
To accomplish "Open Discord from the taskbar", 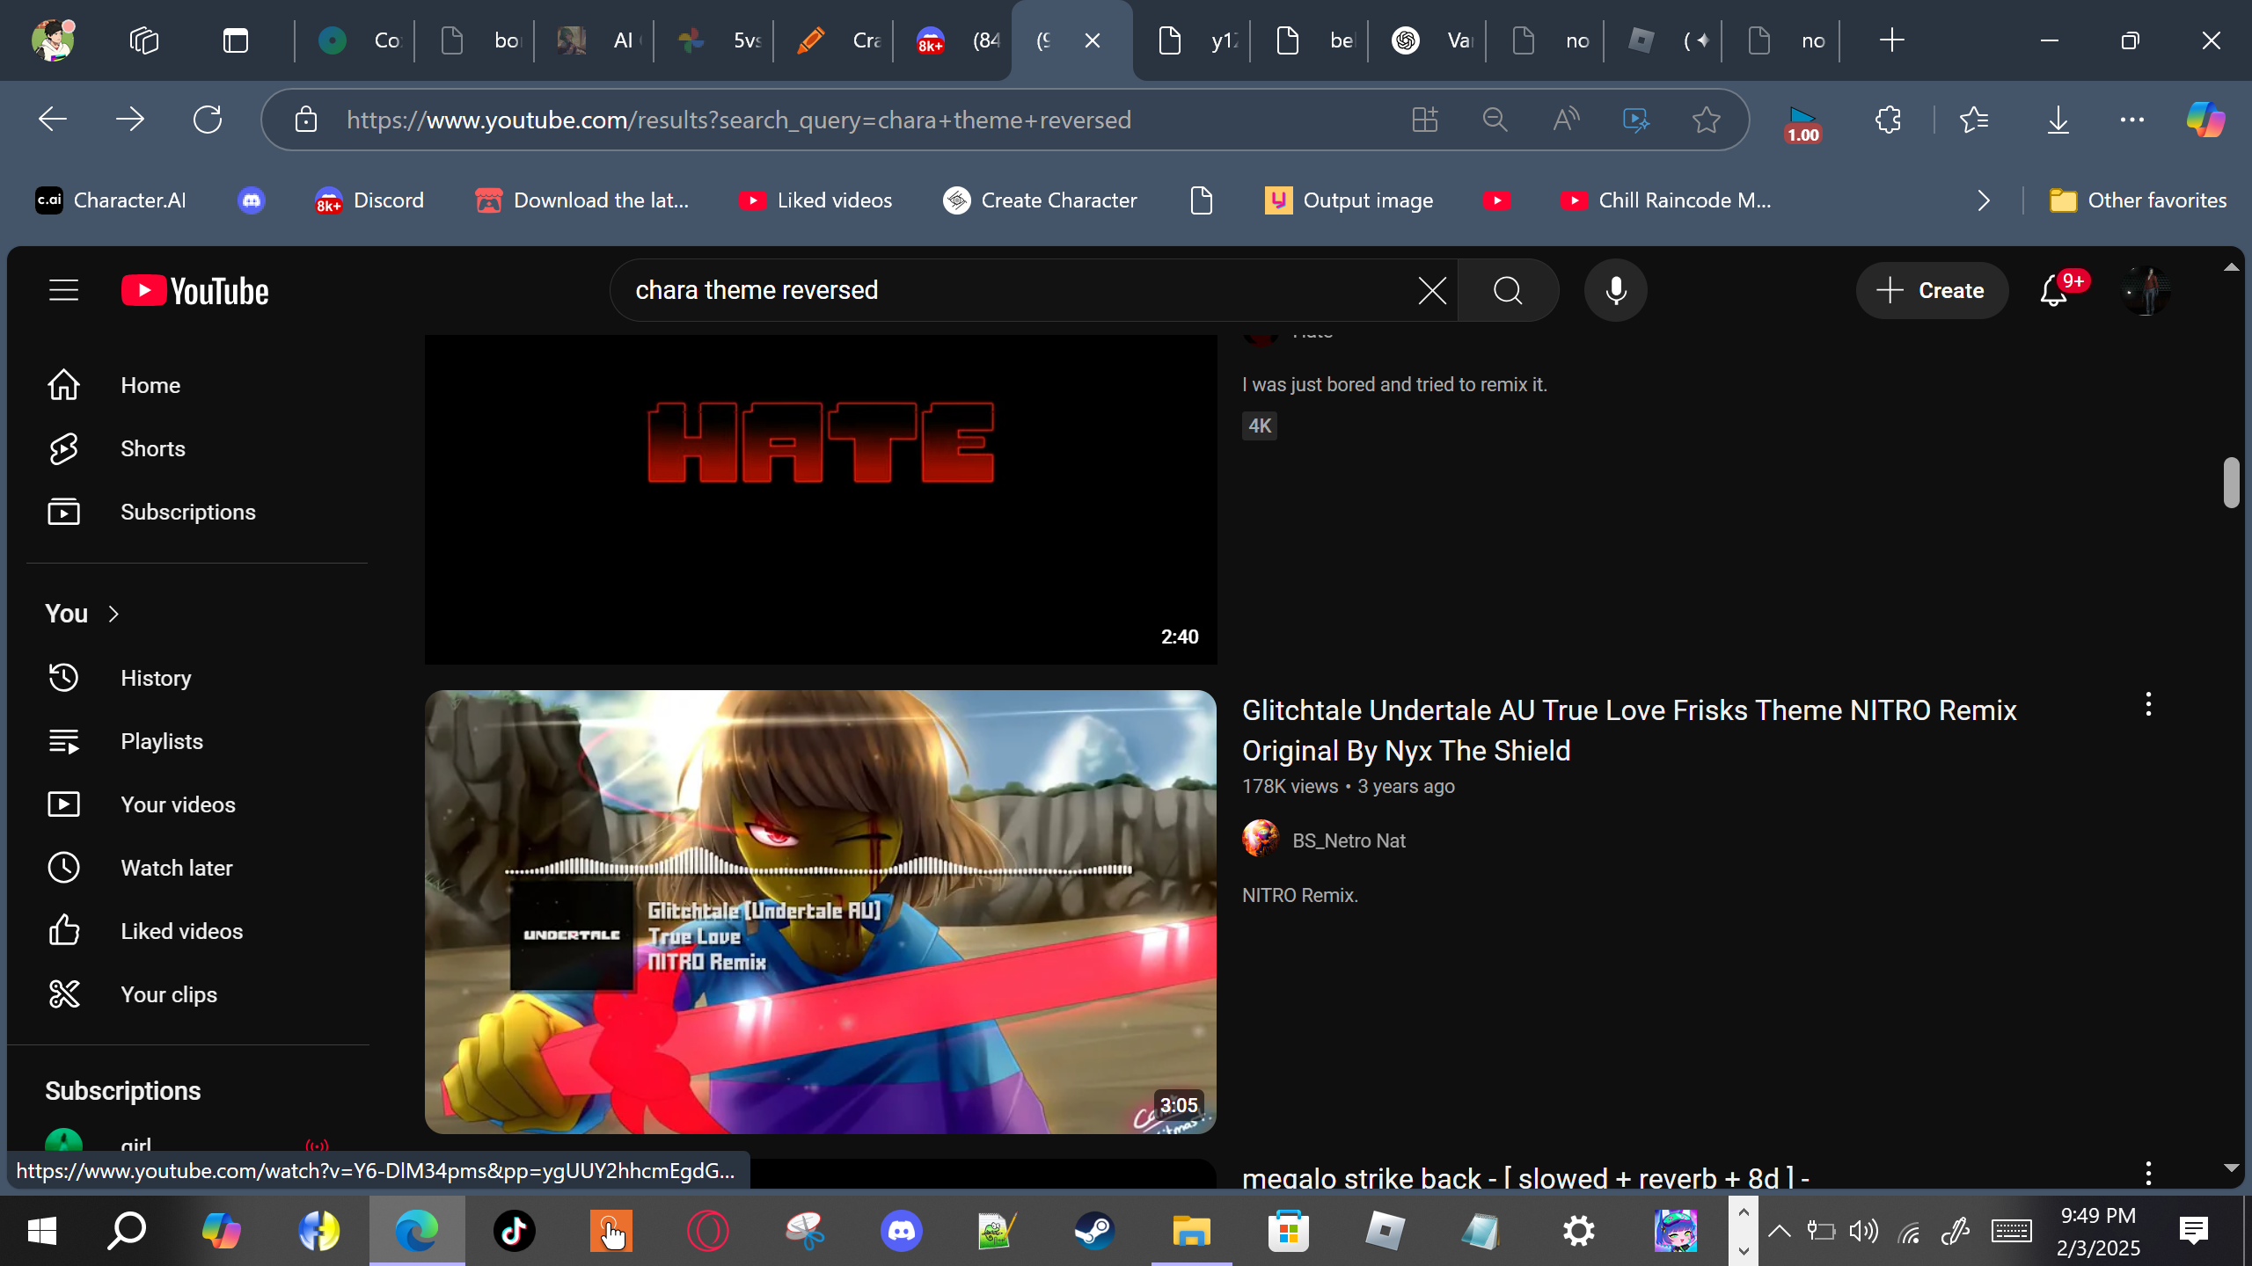I will [902, 1231].
